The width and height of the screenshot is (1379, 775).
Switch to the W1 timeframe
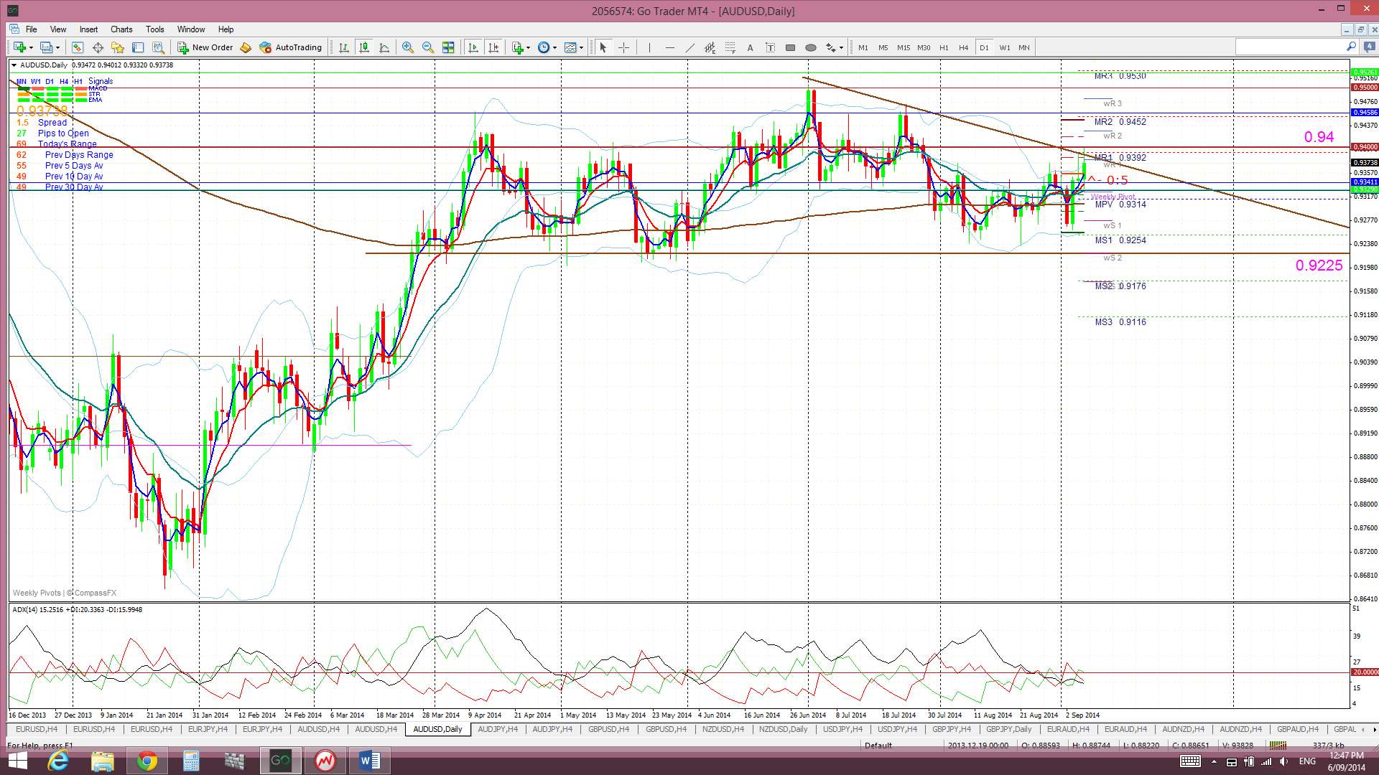coord(1004,47)
